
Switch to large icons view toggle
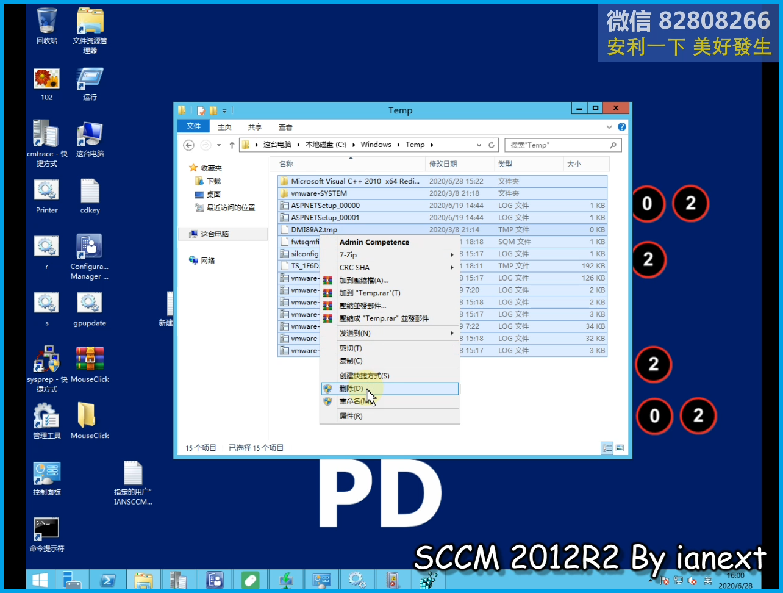coord(620,448)
